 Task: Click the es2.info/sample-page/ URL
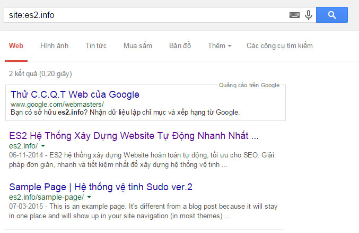tap(46, 197)
